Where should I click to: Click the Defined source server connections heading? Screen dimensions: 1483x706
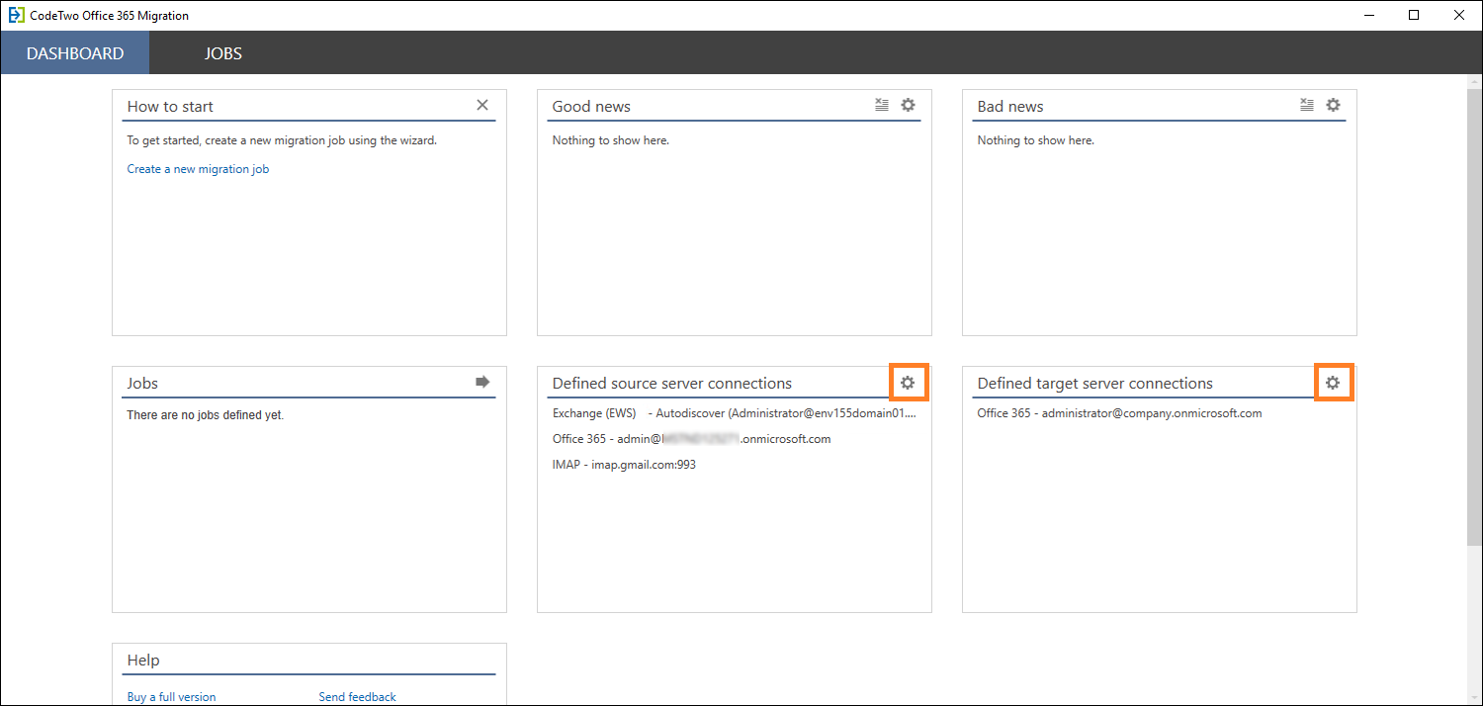[x=672, y=384]
